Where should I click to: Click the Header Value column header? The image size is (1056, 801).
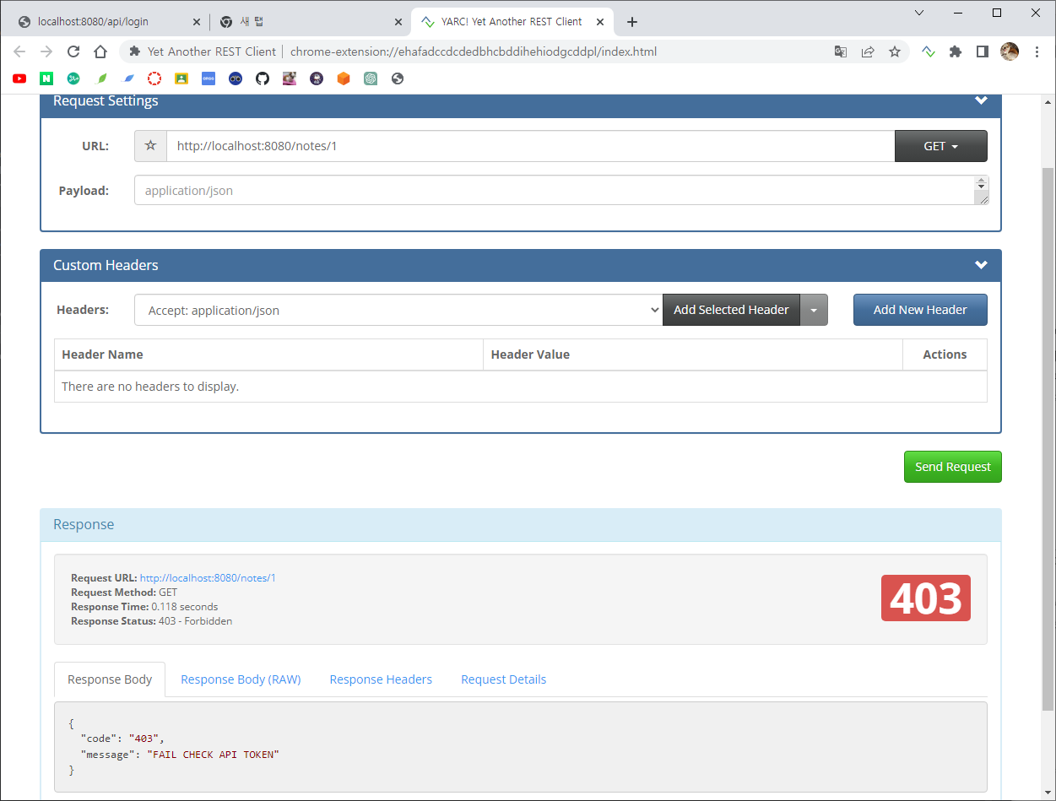693,354
